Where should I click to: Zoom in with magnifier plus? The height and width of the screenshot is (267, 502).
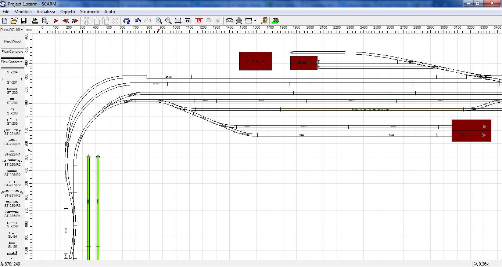(x=159, y=21)
